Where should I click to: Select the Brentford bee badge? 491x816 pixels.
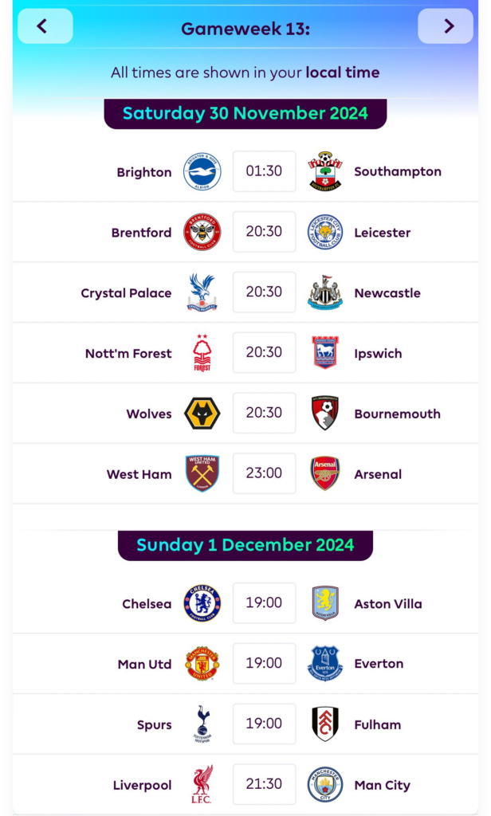[x=202, y=232]
